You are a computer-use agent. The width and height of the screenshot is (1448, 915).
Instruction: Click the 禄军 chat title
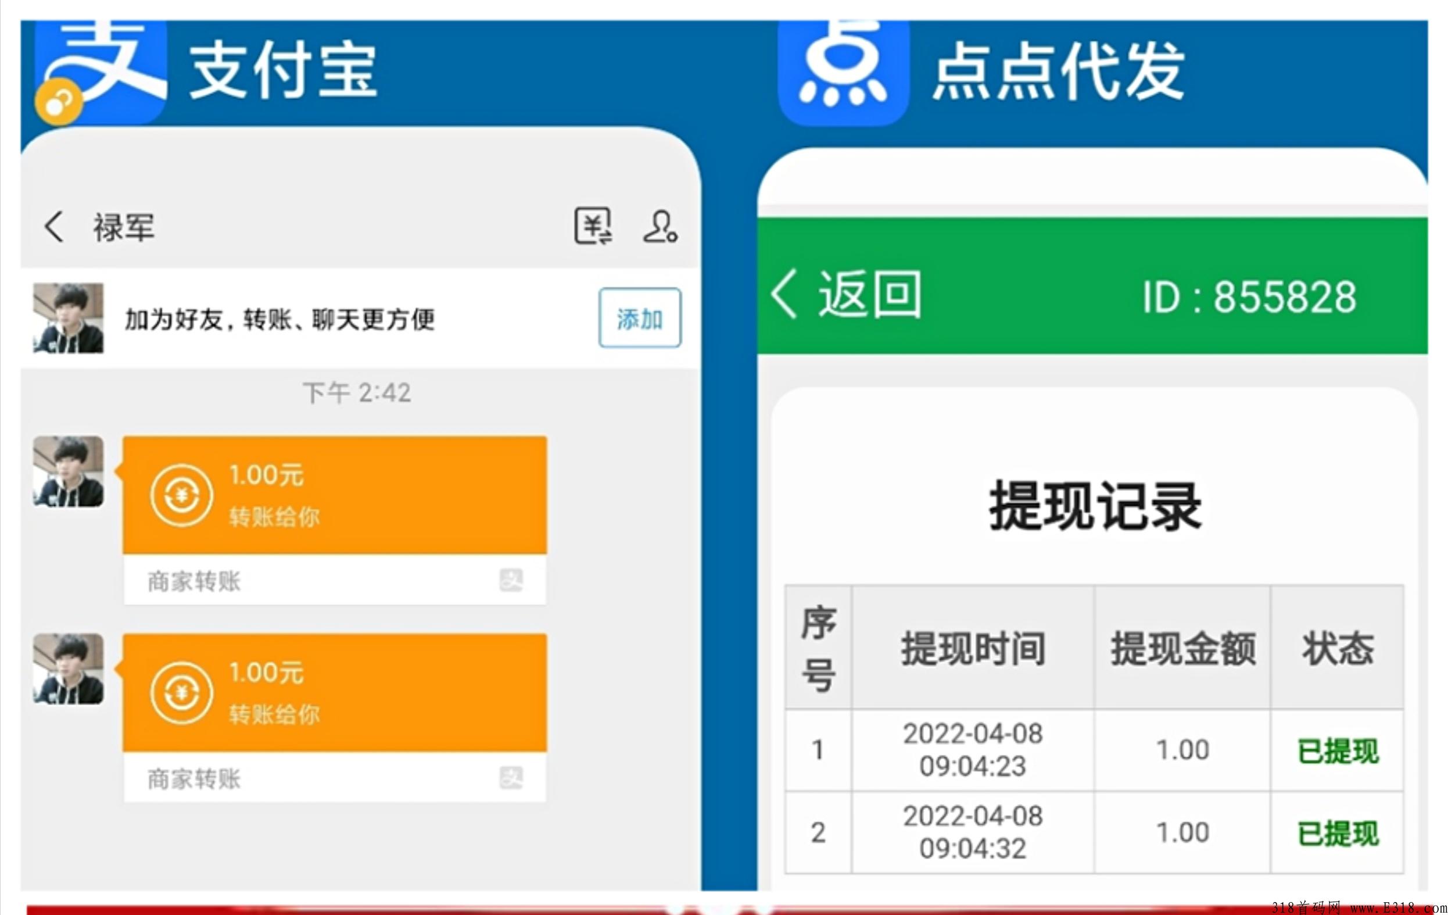pyautogui.click(x=124, y=227)
